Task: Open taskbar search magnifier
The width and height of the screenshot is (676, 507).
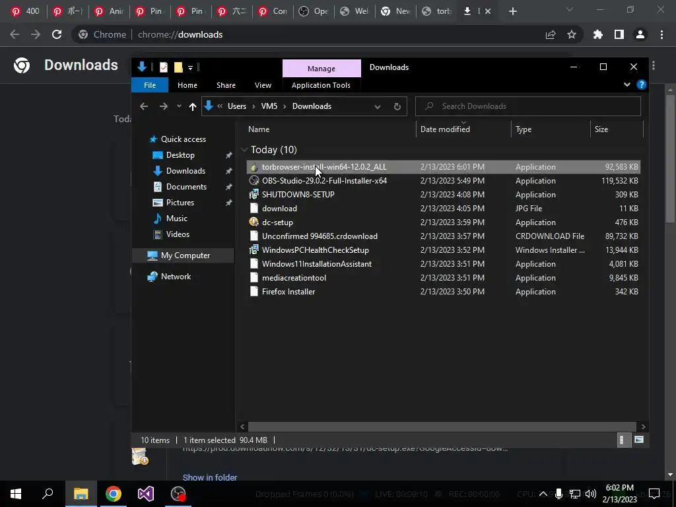Action: coord(48,493)
